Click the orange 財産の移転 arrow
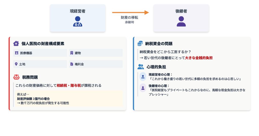Screen dimensions: 259x136 130,12
